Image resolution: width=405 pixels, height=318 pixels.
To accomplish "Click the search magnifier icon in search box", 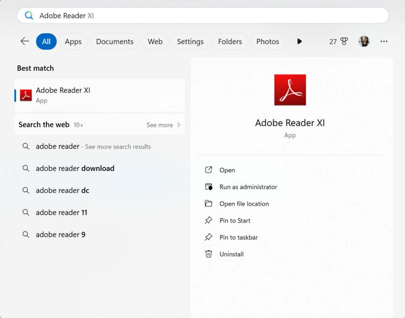I will 29,15.
